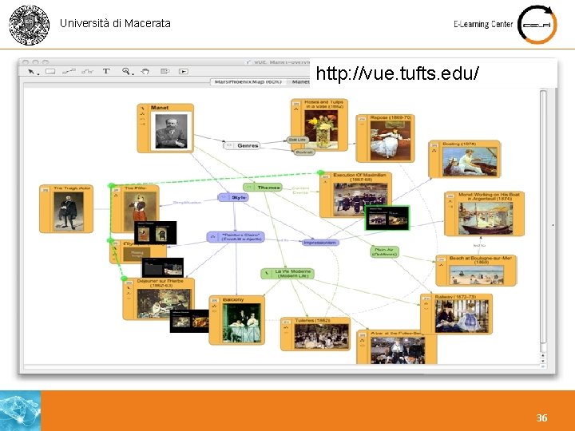Open the dropdown arrow beside the selection tool
This screenshot has width=575, height=431.
click(x=38, y=73)
